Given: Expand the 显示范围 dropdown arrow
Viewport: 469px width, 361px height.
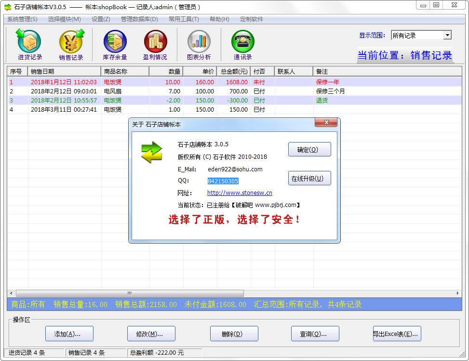Looking at the screenshot, I should (447, 35).
